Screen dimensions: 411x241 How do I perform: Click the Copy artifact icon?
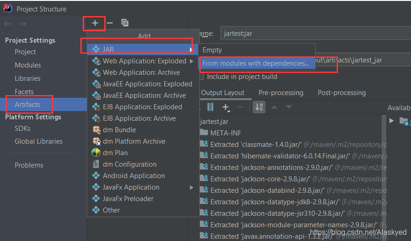click(x=125, y=23)
